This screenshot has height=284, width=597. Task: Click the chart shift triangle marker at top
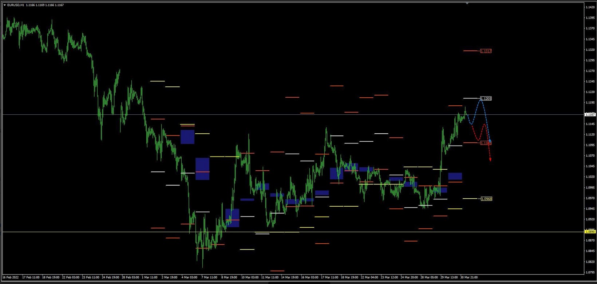pos(467,3)
